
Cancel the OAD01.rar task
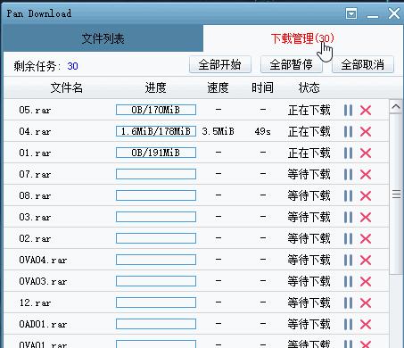(x=366, y=325)
